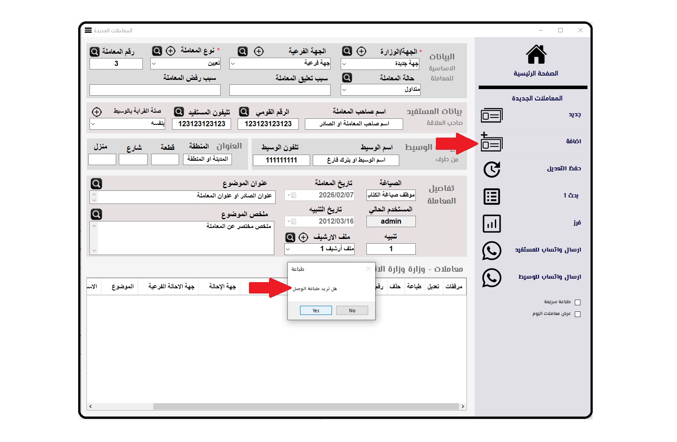Click the plus icon beside نوع المعاملة
The height and width of the screenshot is (442, 677).
(x=170, y=51)
